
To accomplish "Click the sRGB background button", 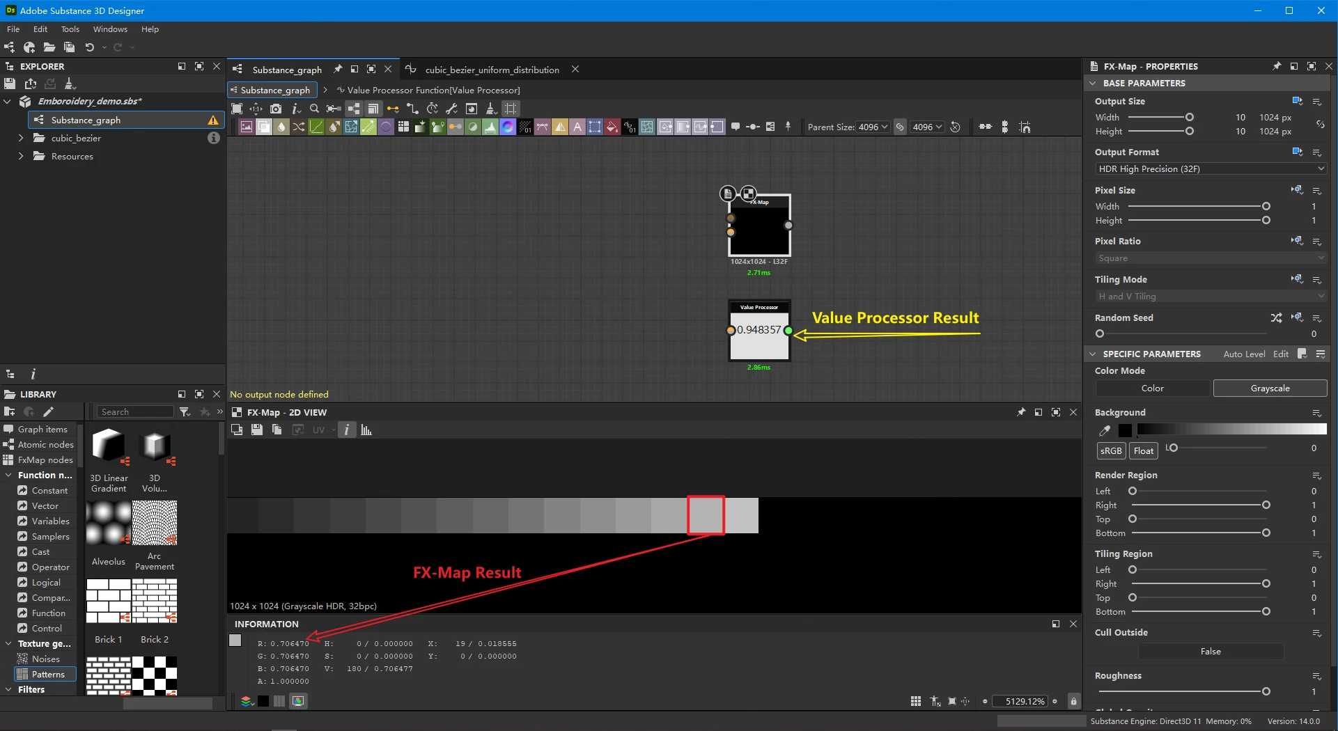I will (x=1111, y=450).
